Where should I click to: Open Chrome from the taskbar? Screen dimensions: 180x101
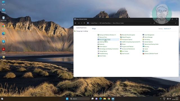109,99
